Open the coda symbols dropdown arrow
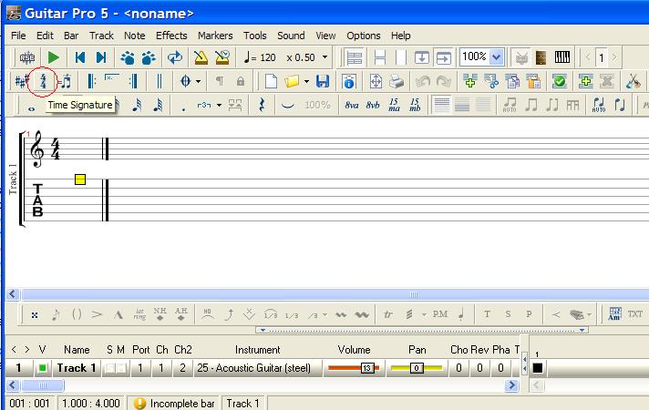Image resolution: width=649 pixels, height=410 pixels. point(199,81)
